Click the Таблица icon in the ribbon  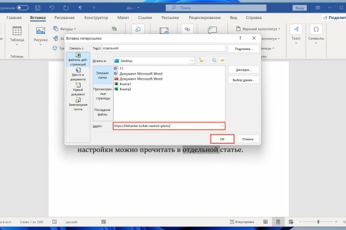click(17, 34)
